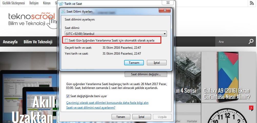
Task: Click the search magnifier icon on the webpage
Action: (x=251, y=42)
